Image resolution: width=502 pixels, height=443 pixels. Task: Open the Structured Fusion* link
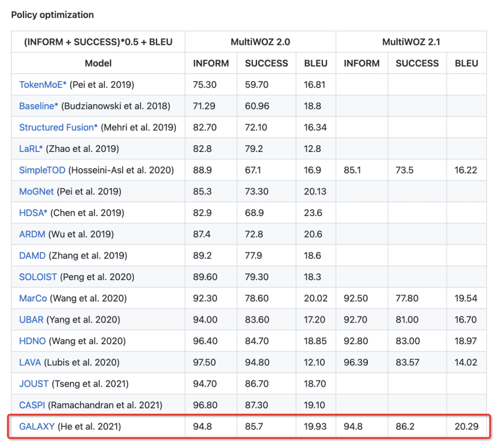coord(59,127)
